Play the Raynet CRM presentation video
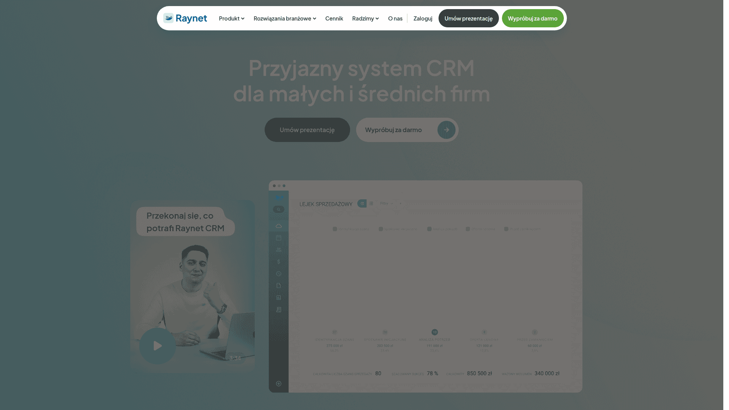This screenshot has width=729, height=410. click(158, 346)
